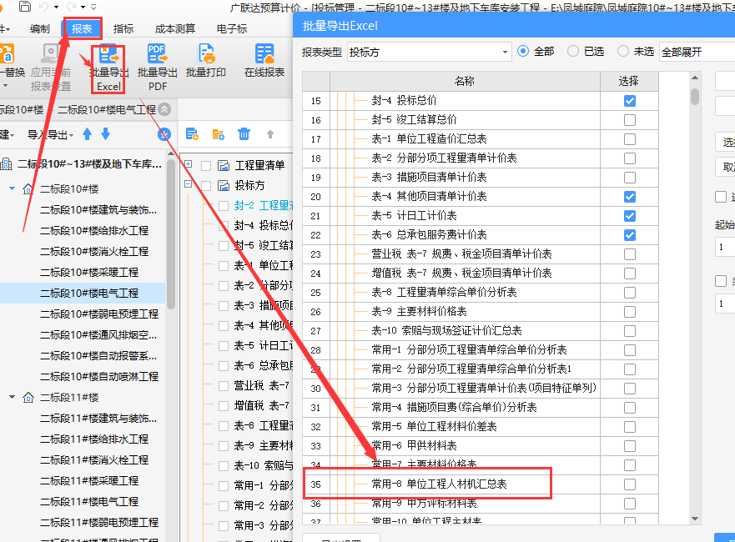Click the trash delete icon in report toolbar
Viewport: 735px width, 542px height.
[x=244, y=134]
